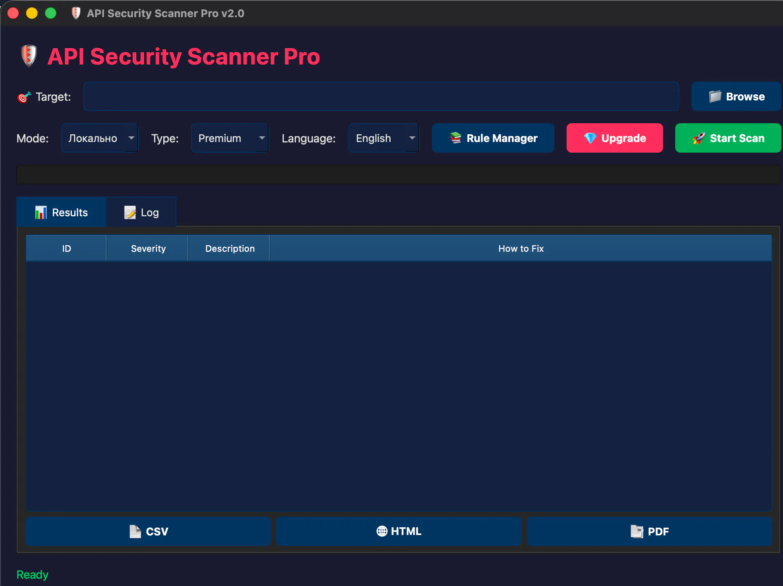Open the Rule Manager

click(493, 138)
